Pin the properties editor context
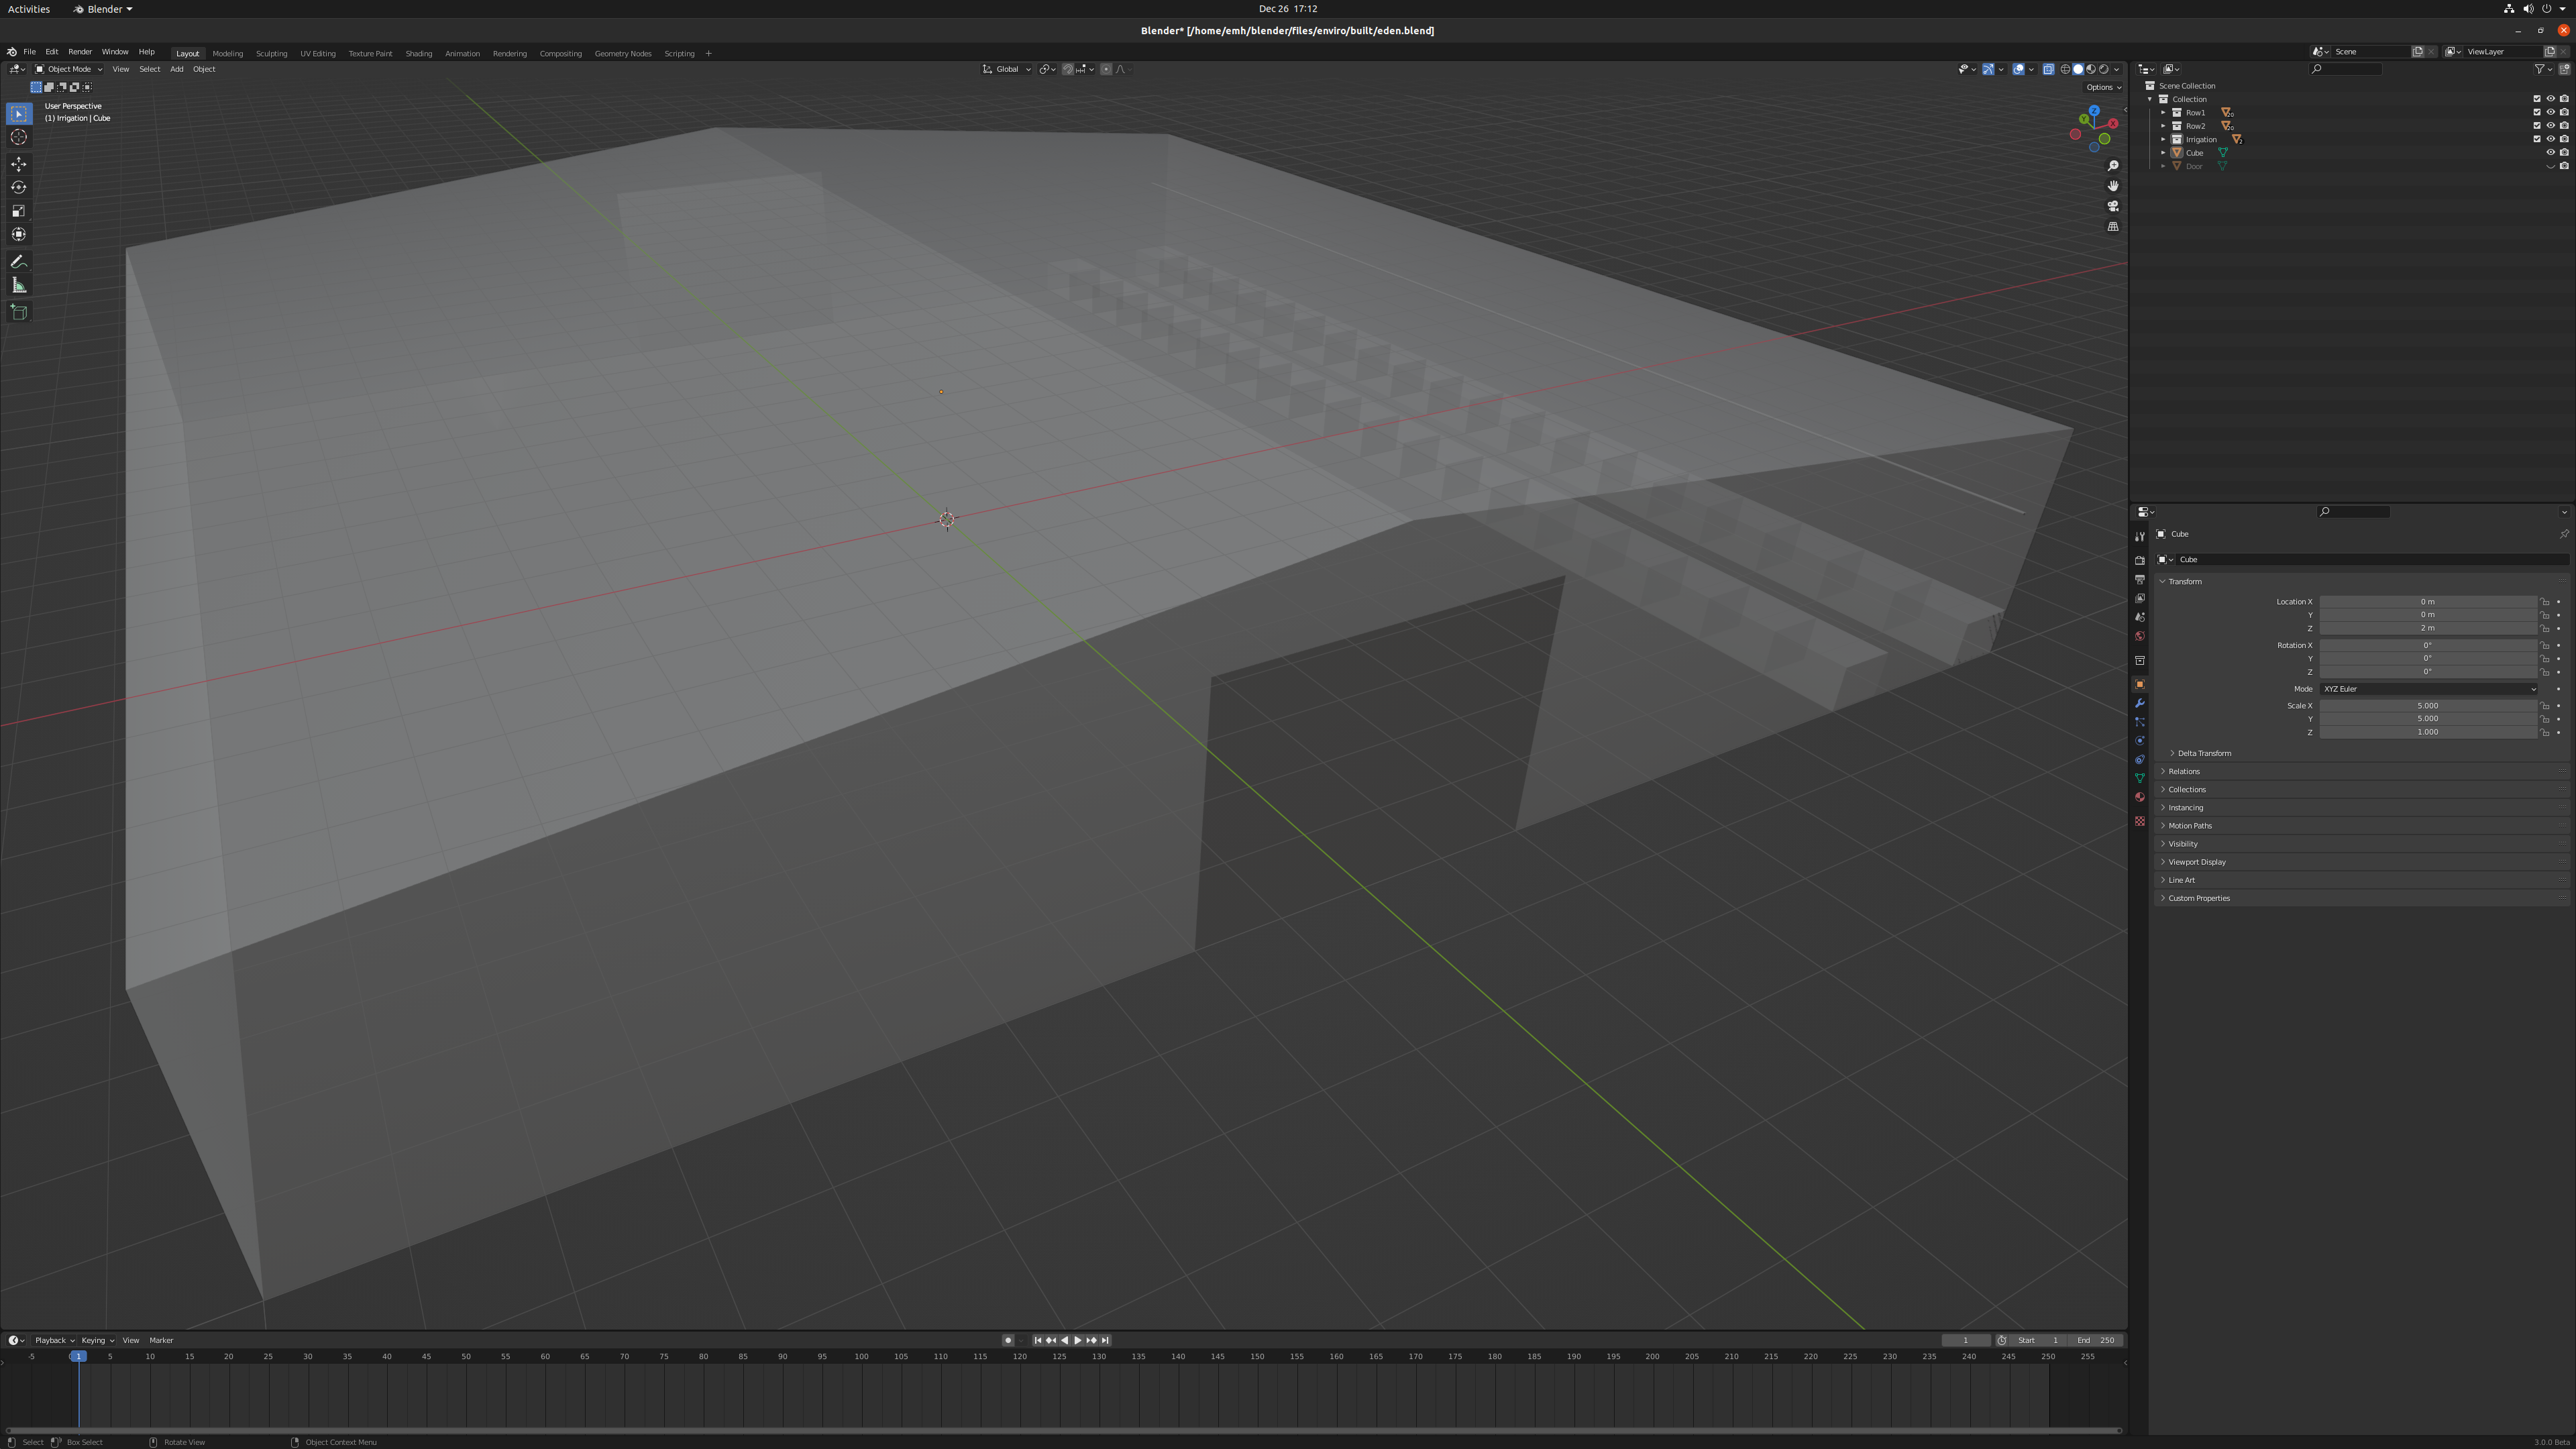This screenshot has height=1449, width=2576. [x=2564, y=534]
